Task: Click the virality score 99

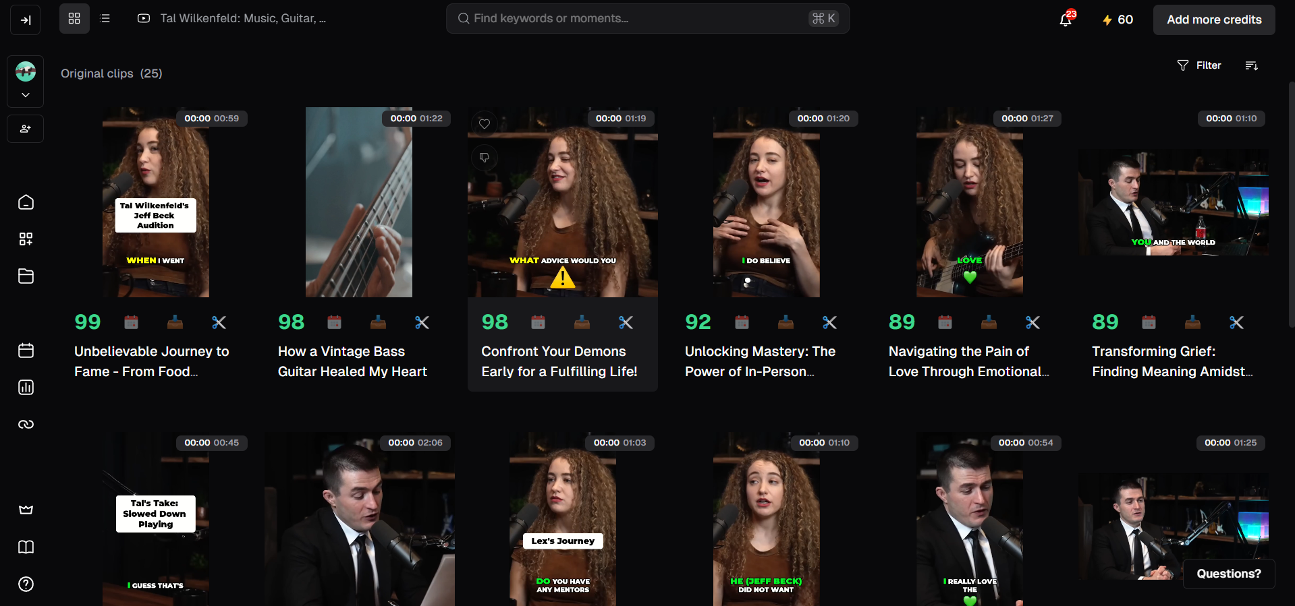Action: point(88,322)
